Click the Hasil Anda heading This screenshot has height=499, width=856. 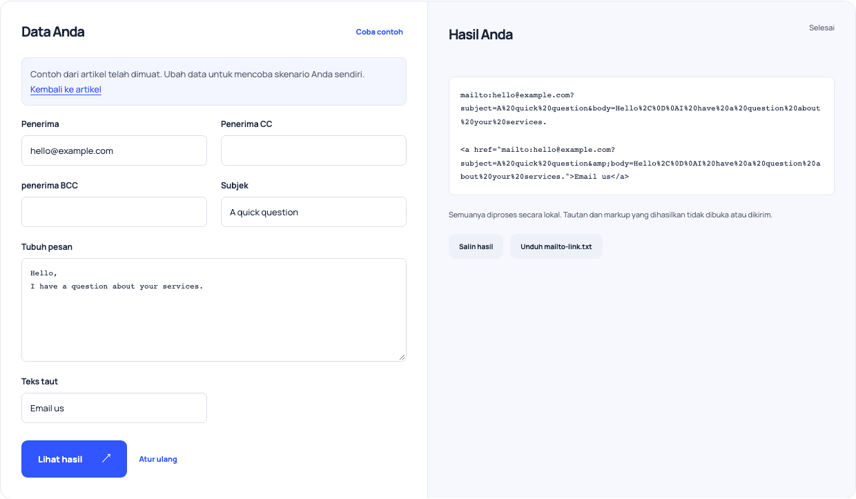[x=480, y=35]
